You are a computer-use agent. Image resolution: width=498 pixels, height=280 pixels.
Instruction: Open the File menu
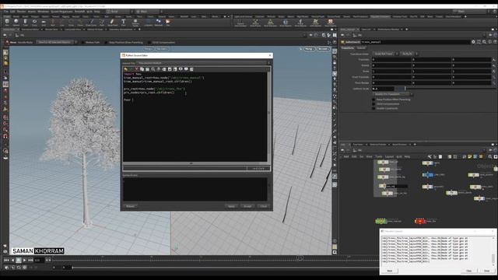(x=6, y=12)
